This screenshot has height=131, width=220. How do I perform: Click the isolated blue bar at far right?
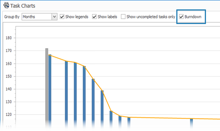192,123
